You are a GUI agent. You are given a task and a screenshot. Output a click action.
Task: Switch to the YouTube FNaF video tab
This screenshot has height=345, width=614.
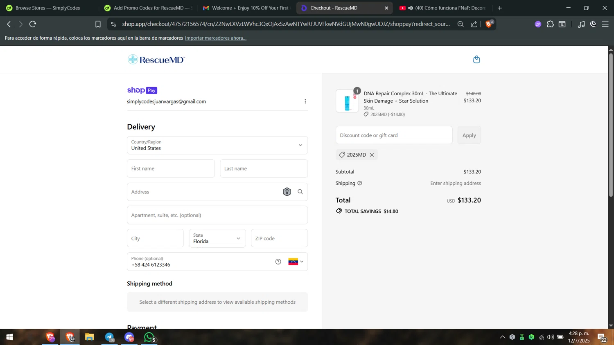pyautogui.click(x=443, y=8)
